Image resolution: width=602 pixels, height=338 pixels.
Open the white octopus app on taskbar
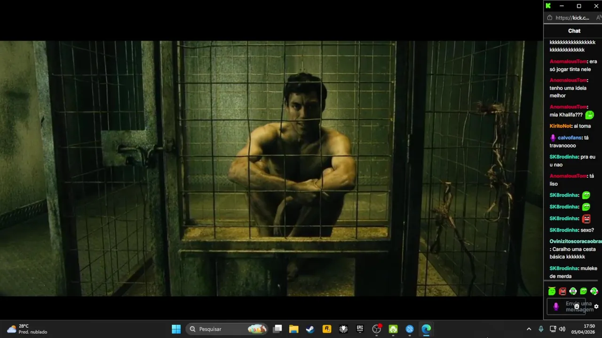tap(343, 329)
